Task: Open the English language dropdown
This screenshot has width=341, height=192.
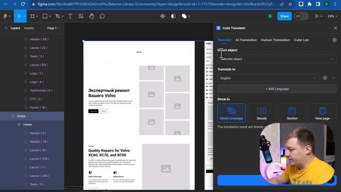Action: pos(268,78)
